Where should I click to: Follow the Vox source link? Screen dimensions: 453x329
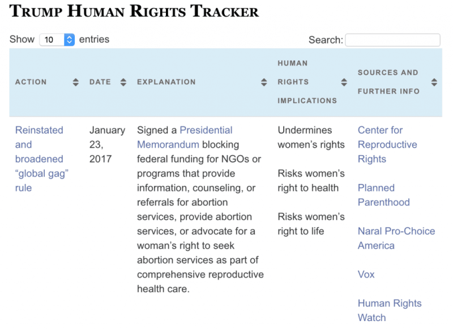(x=366, y=274)
